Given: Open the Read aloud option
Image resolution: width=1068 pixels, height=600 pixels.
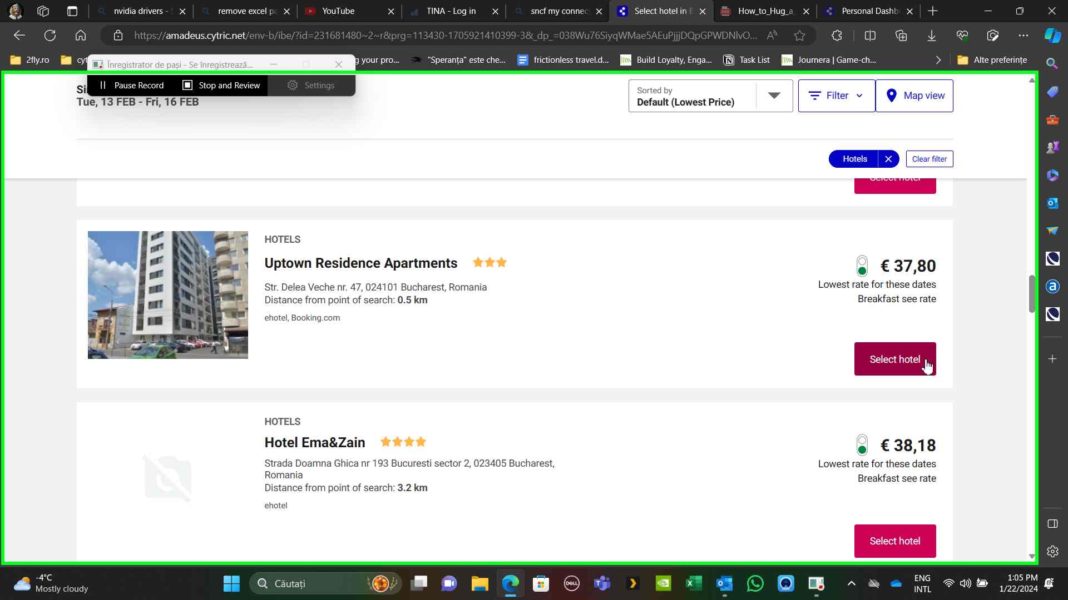Looking at the screenshot, I should coord(772,36).
